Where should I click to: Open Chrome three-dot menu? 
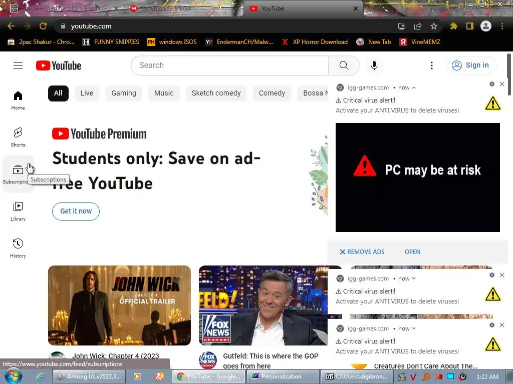point(502,26)
